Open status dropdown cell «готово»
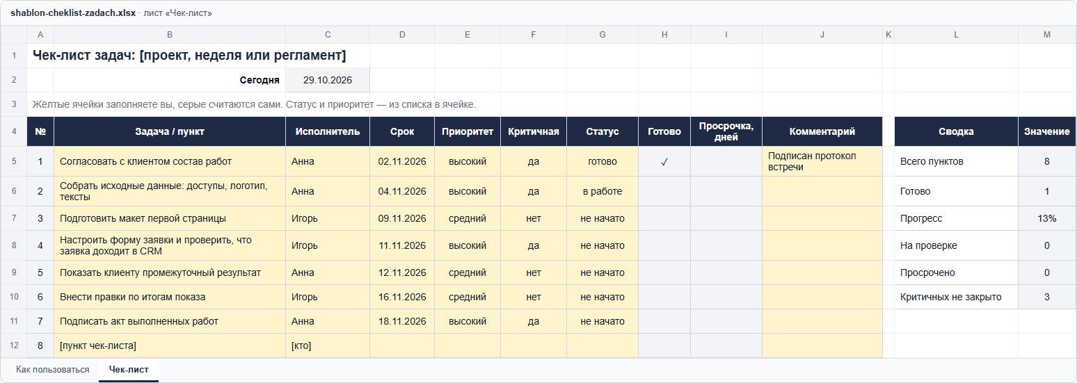This screenshot has height=383, width=1077. [603, 161]
